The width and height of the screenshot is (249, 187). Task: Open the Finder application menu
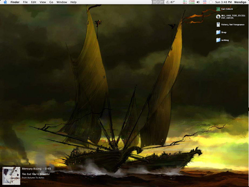pos(15,2)
